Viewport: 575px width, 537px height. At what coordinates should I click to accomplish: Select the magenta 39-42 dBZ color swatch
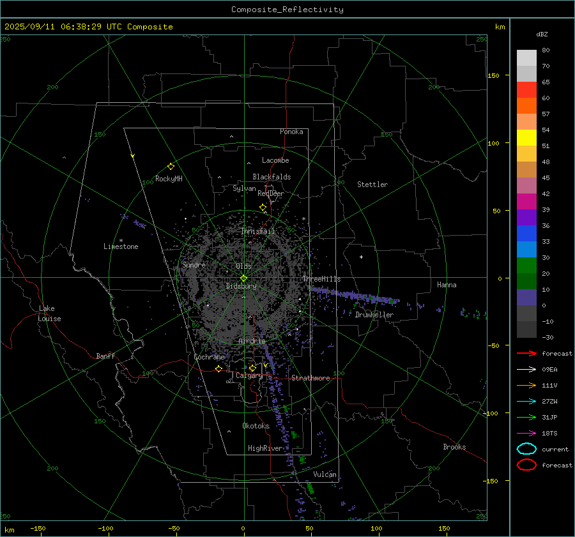click(526, 202)
